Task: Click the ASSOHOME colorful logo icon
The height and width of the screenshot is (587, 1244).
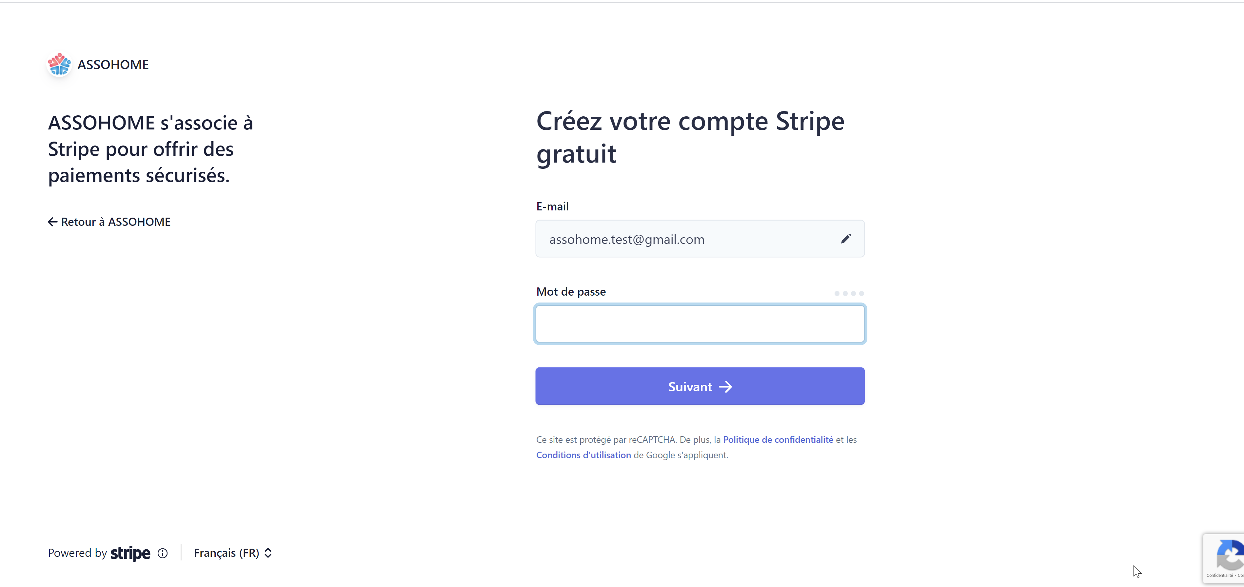Action: pos(59,64)
